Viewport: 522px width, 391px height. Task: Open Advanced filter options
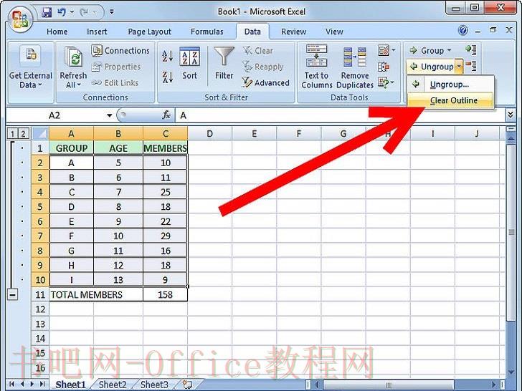265,82
